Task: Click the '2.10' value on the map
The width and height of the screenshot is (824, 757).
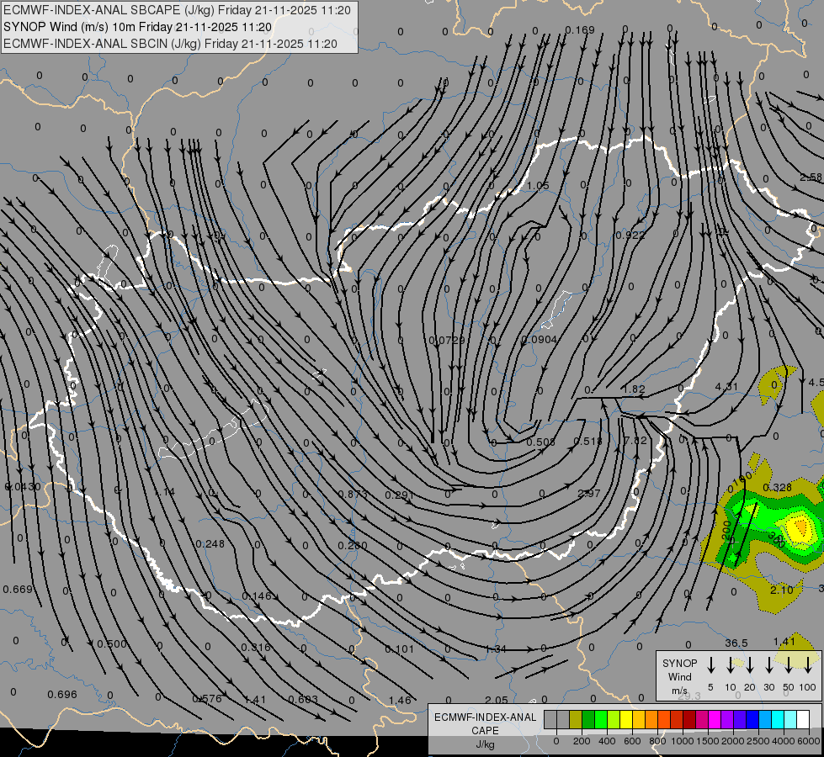Action: [x=781, y=590]
